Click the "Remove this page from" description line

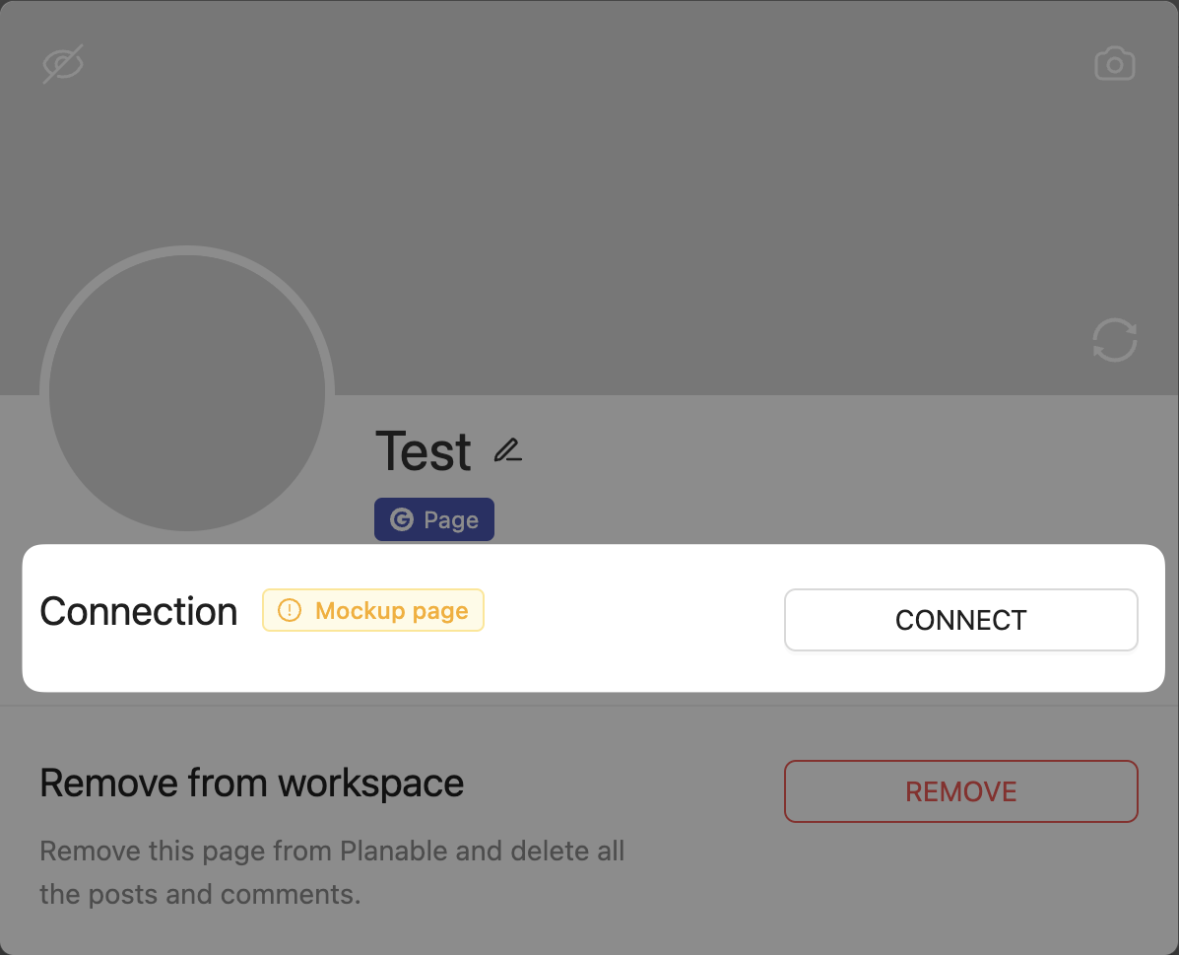point(187,851)
